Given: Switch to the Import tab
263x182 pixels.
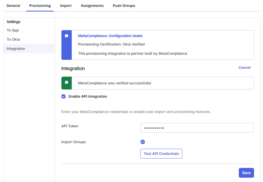Looking at the screenshot, I should point(65,6).
